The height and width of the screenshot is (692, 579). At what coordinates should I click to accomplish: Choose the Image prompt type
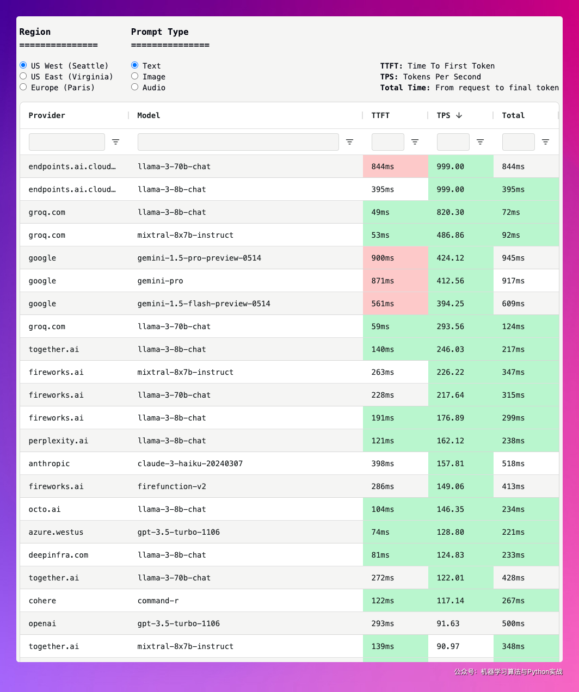click(x=135, y=76)
